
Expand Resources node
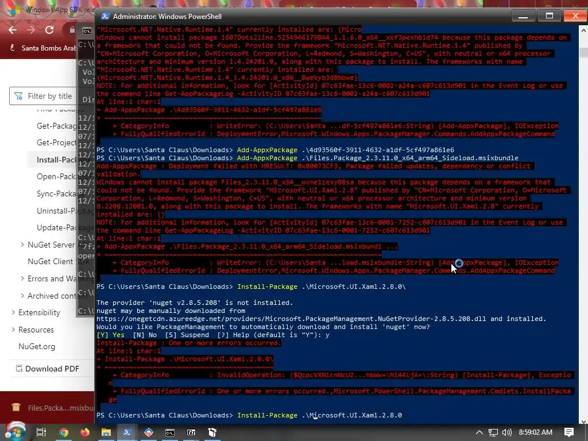14,330
